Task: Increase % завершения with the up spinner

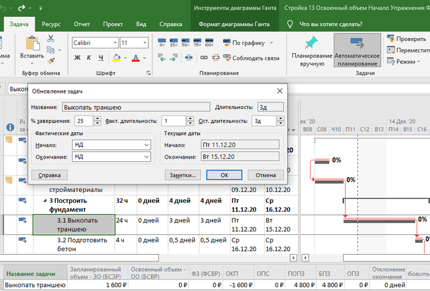Action: click(x=97, y=118)
